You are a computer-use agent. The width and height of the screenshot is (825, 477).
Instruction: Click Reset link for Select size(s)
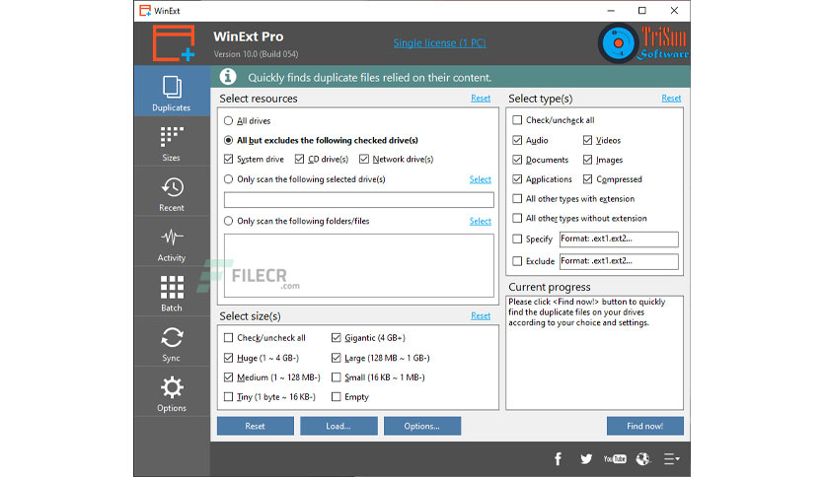pos(481,315)
